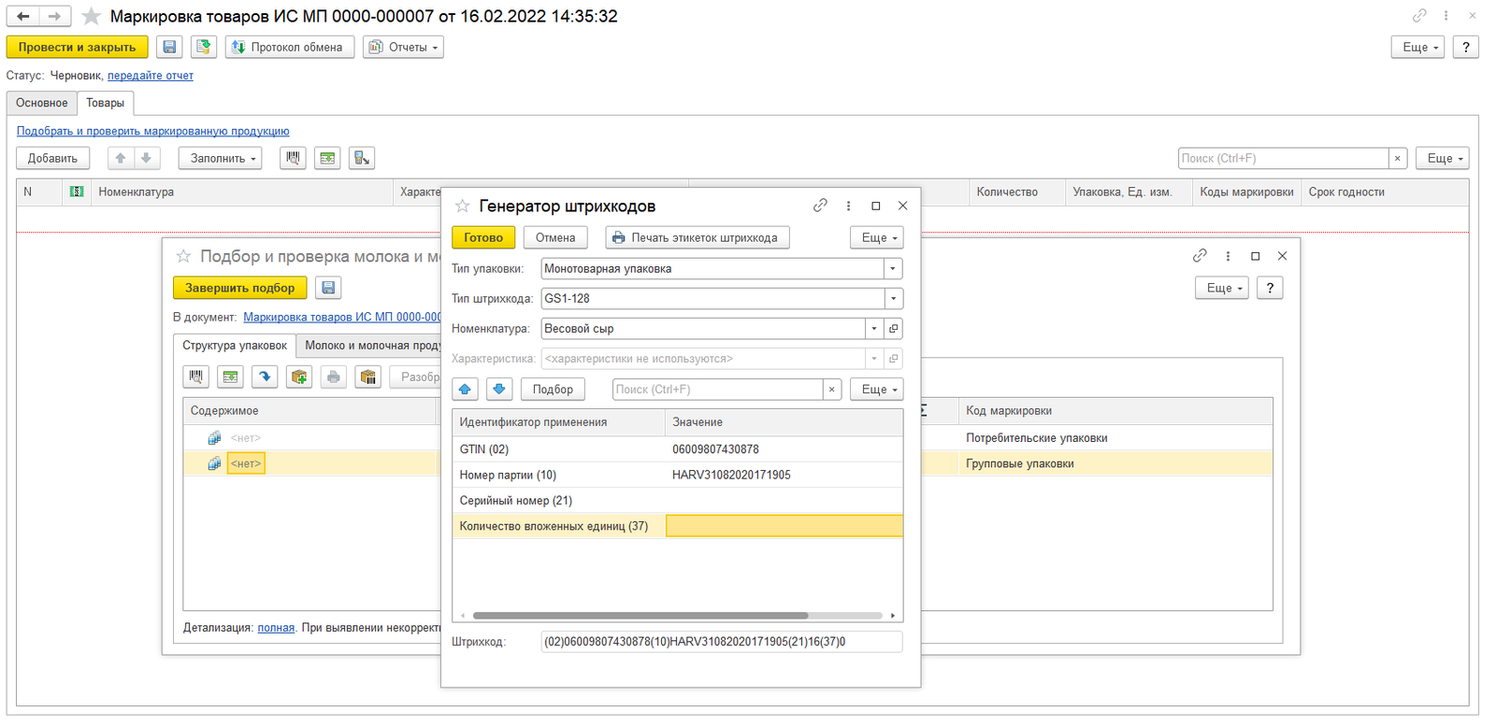This screenshot has width=1496, height=725.
Task: Copy link to barcode generator window
Action: tap(820, 206)
